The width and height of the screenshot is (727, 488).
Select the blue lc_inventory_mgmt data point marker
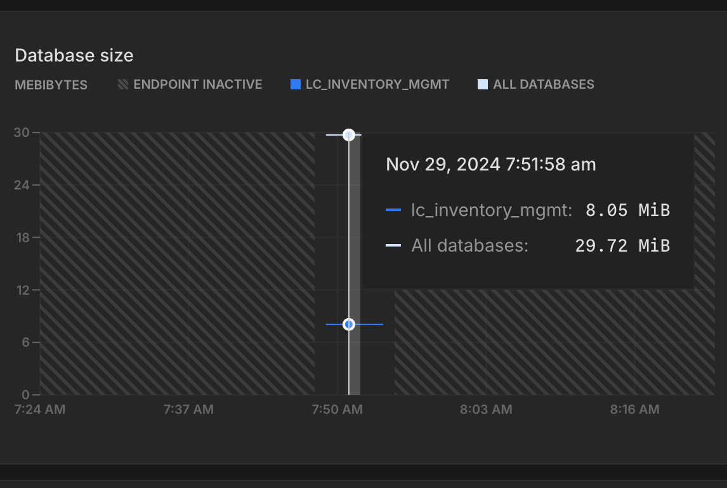coord(348,324)
